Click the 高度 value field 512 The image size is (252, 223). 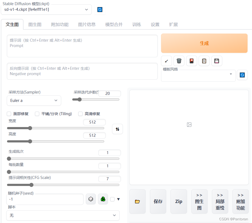click(94, 135)
